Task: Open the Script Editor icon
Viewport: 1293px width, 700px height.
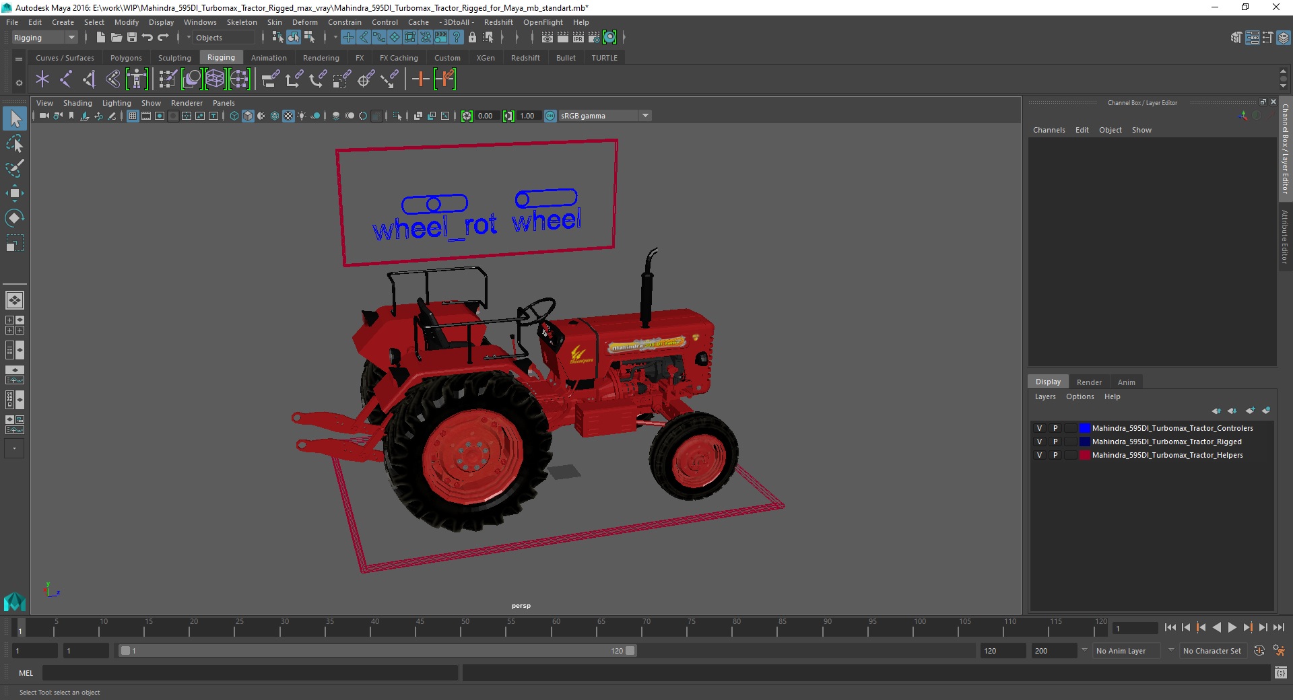Action: [1280, 672]
